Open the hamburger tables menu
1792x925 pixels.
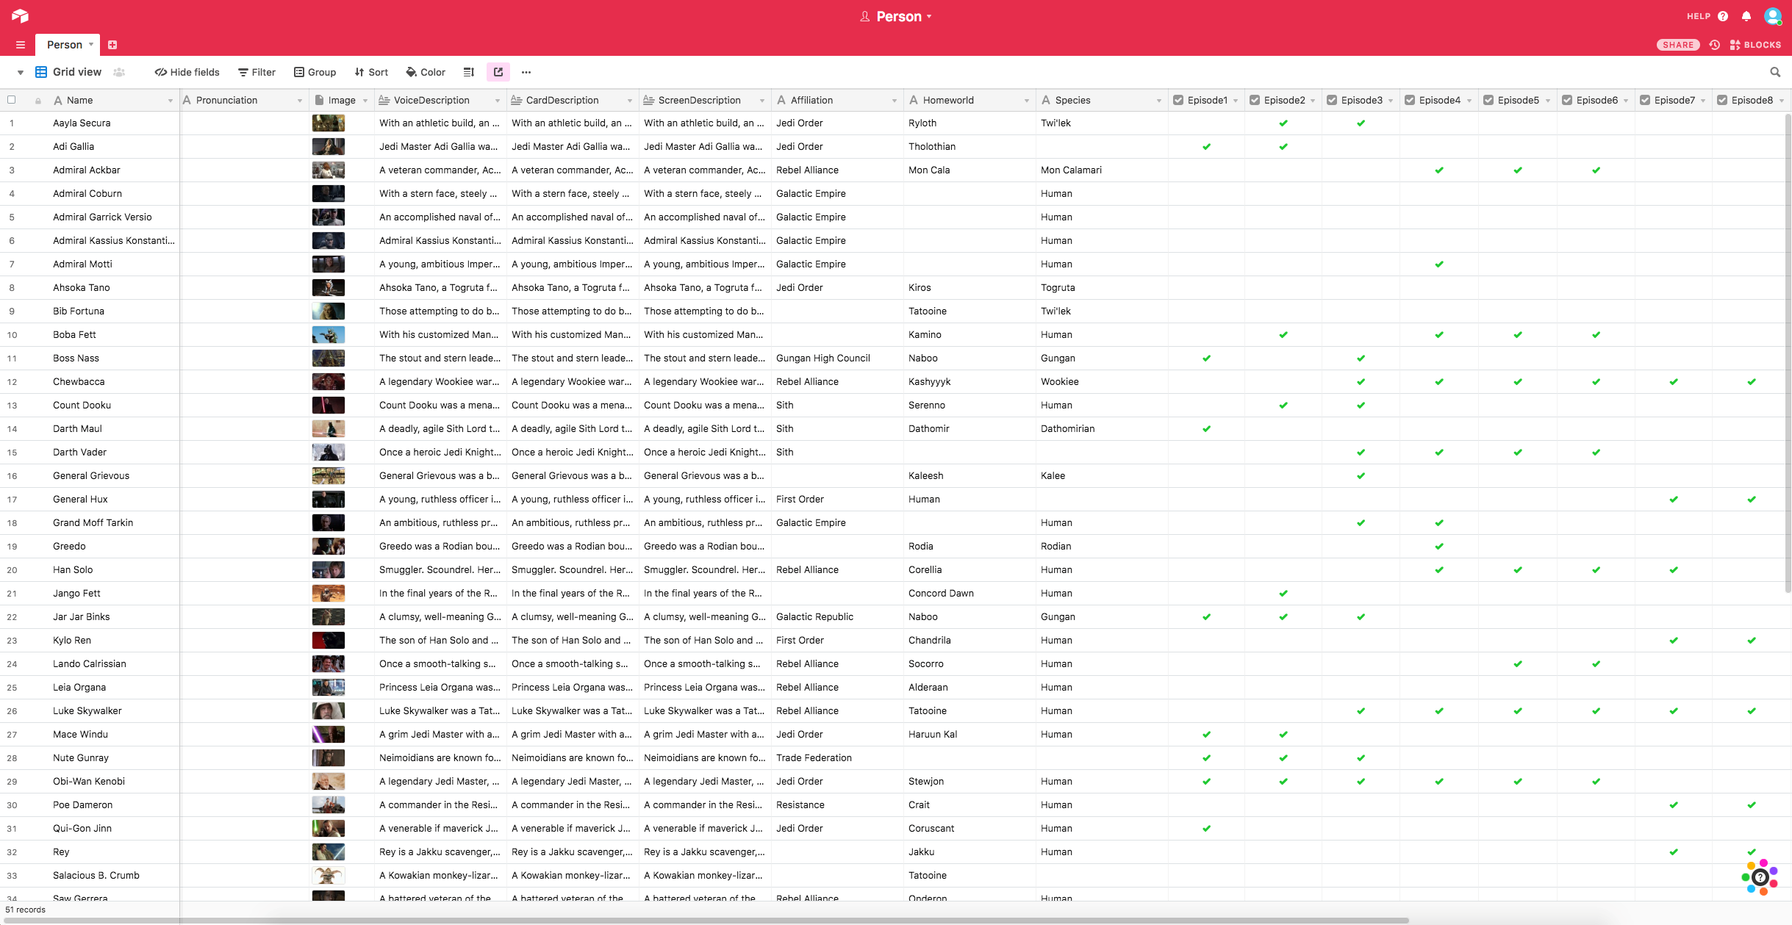click(21, 45)
